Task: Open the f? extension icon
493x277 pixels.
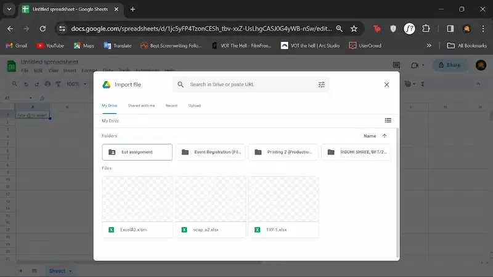Action: click(x=409, y=28)
